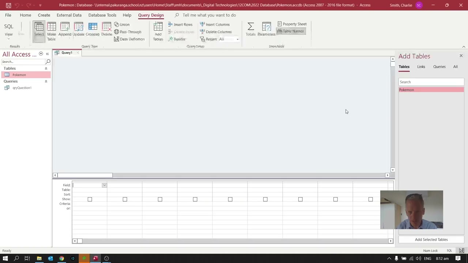Image resolution: width=468 pixels, height=263 pixels.
Task: Open Add Tables from the ribbon
Action: tap(158, 32)
